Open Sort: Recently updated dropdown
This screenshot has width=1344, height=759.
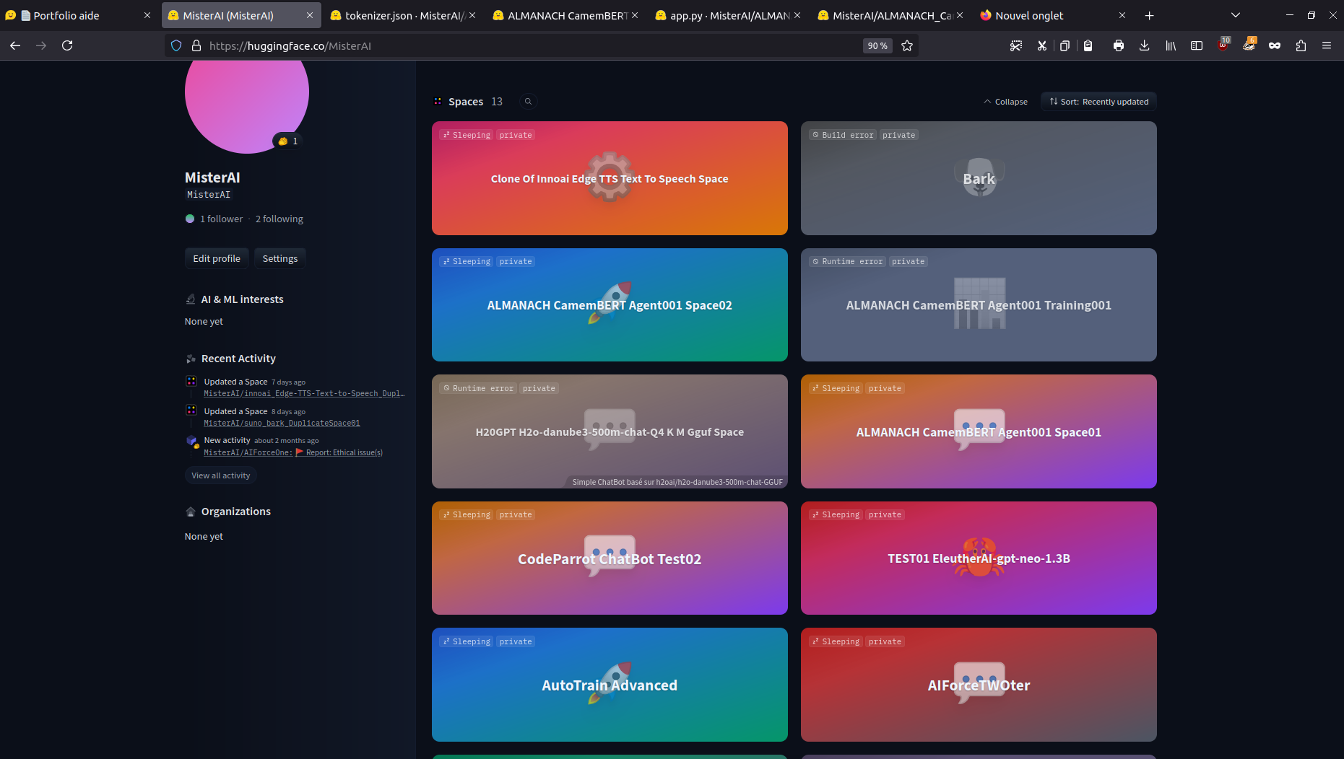pos(1098,102)
